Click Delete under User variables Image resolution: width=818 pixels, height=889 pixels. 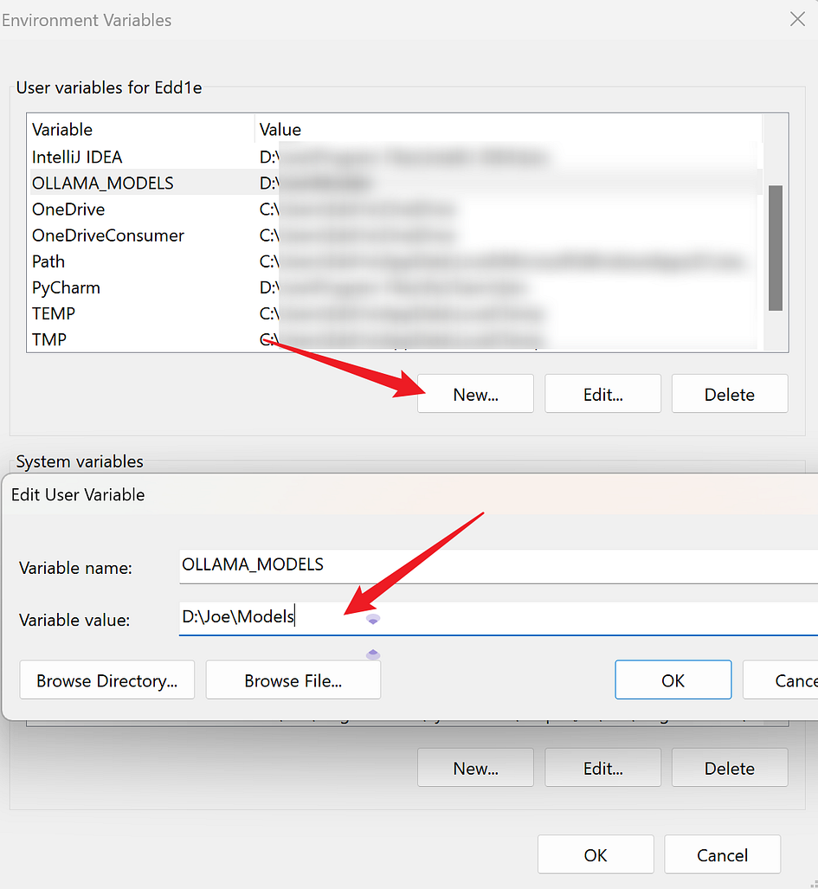[730, 394]
